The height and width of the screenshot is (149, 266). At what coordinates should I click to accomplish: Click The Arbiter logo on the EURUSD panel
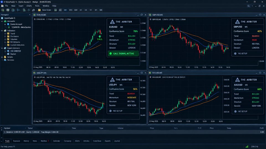tap(112, 22)
